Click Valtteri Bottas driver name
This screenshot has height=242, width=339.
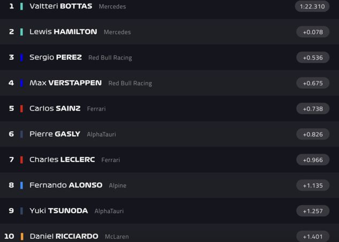point(60,6)
